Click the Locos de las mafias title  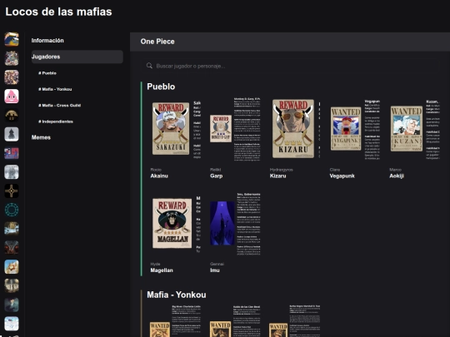pyautogui.click(x=58, y=12)
